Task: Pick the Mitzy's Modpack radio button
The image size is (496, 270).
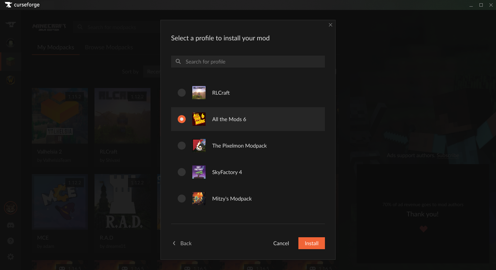Action: coord(182,199)
